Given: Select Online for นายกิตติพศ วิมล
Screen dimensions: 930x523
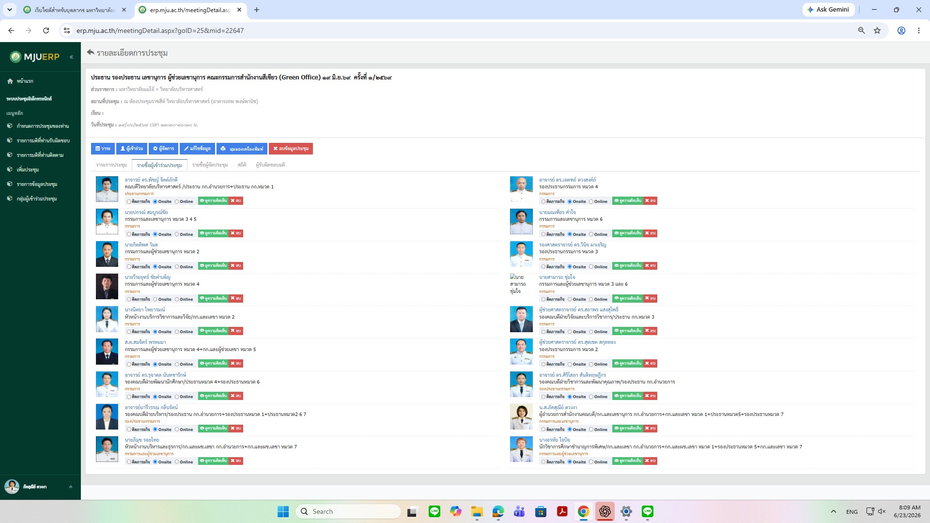Looking at the screenshot, I should pos(177,267).
